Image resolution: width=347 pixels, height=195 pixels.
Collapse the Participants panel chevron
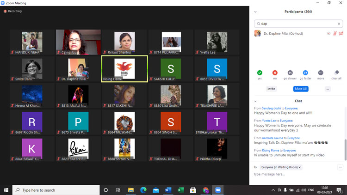pyautogui.click(x=256, y=12)
